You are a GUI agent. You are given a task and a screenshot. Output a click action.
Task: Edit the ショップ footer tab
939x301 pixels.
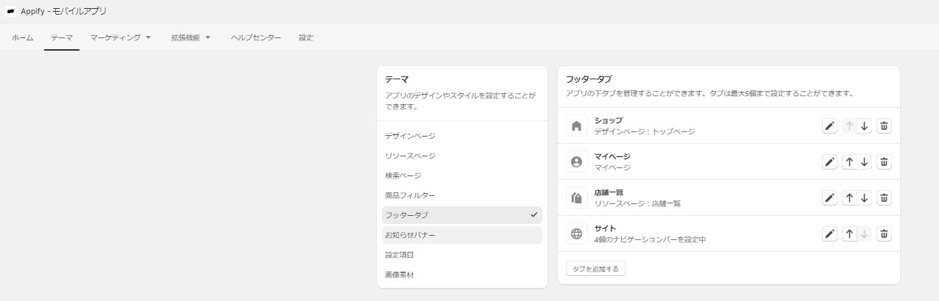829,126
